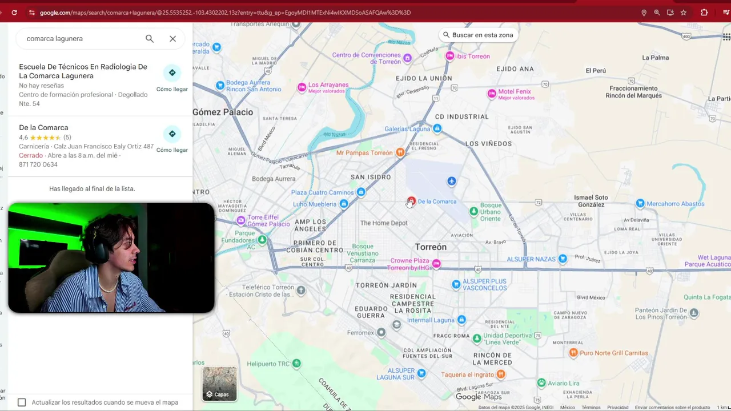The image size is (731, 411).
Task: Open the Capas layers thumbnail
Action: pos(219,384)
